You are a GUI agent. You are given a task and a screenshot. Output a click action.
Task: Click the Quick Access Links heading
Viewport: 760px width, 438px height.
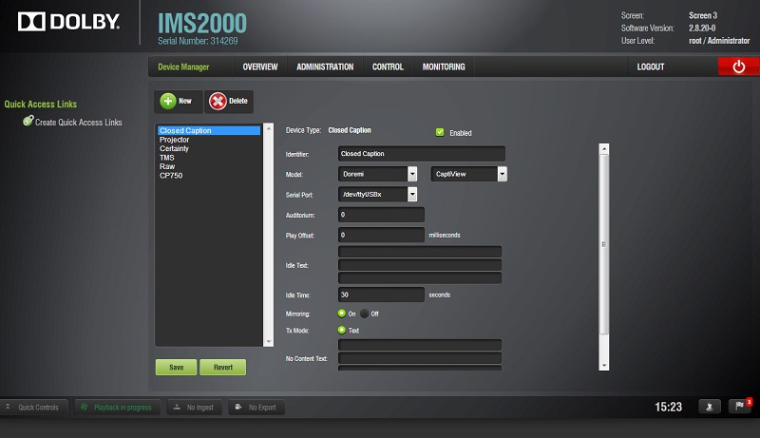(x=41, y=105)
